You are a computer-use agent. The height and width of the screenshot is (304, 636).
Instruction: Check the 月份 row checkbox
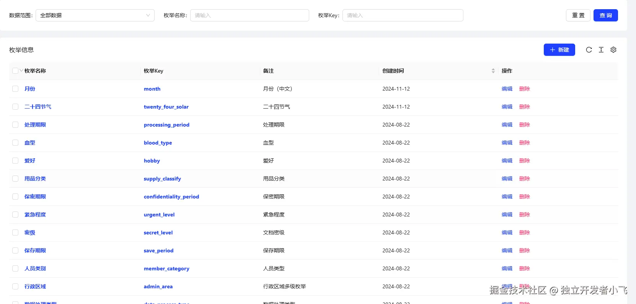click(x=15, y=89)
